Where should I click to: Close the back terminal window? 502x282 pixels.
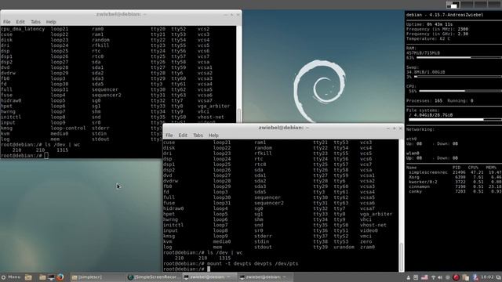238,15
